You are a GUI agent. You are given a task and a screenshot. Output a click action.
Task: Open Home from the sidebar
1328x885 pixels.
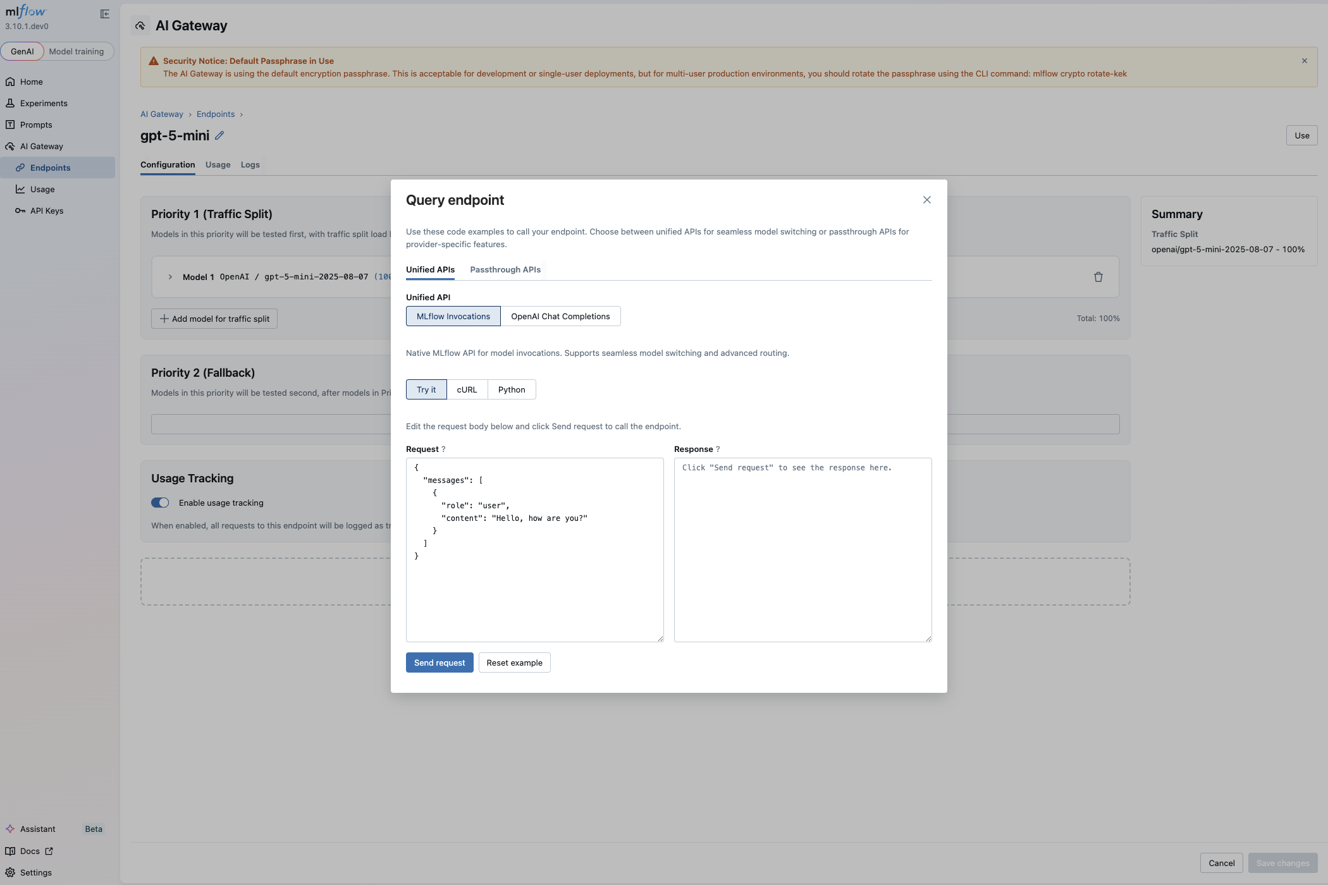click(30, 82)
